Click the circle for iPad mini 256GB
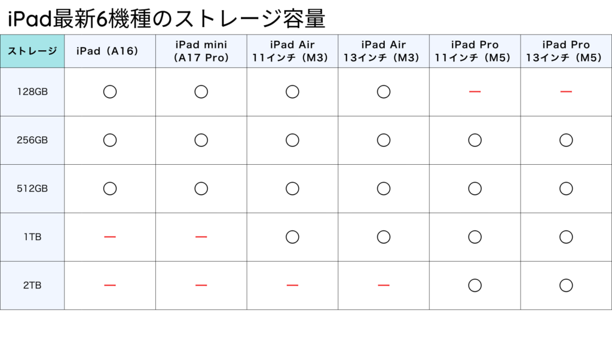 201,140
